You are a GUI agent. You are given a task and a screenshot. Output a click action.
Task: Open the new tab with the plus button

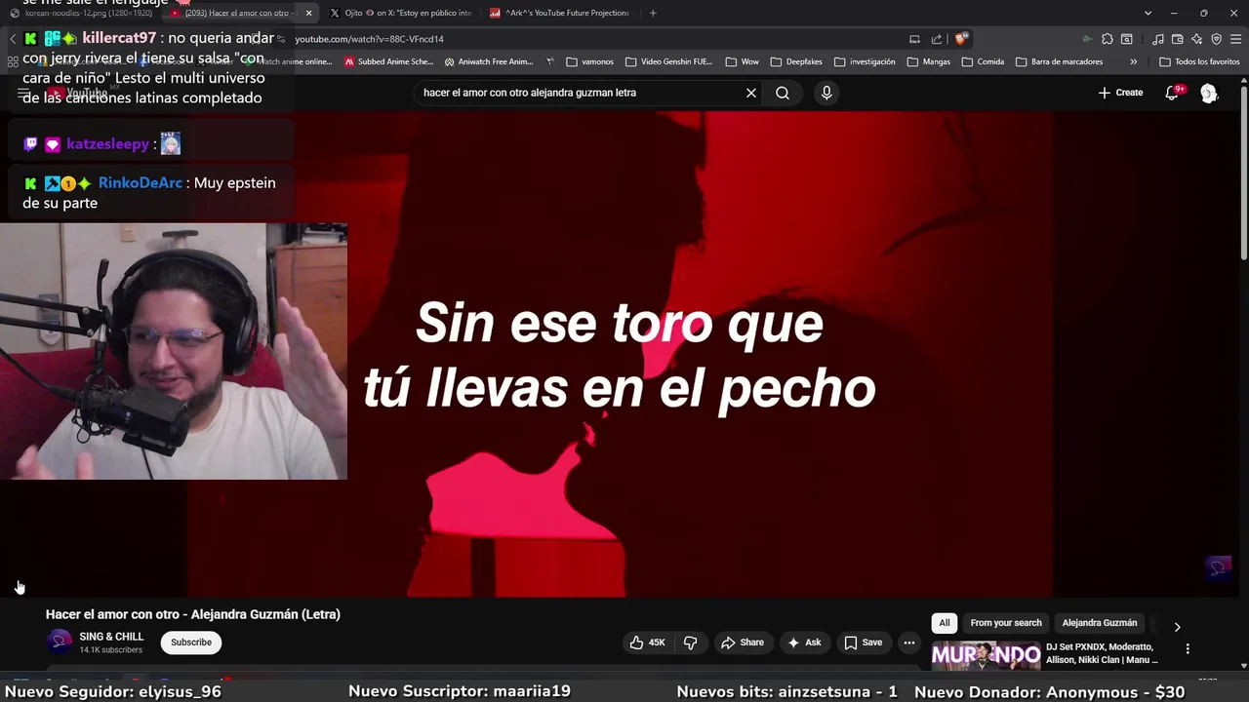pos(653,13)
